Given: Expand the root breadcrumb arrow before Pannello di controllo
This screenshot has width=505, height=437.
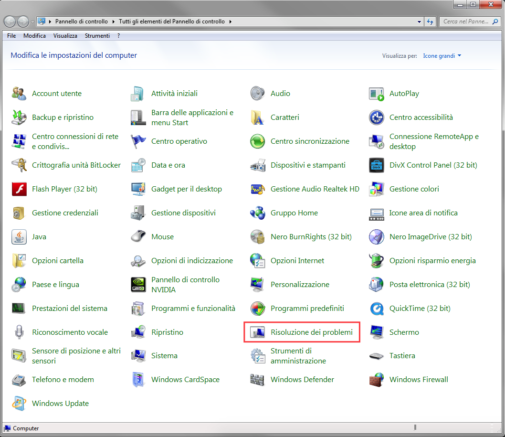Looking at the screenshot, I should point(50,21).
